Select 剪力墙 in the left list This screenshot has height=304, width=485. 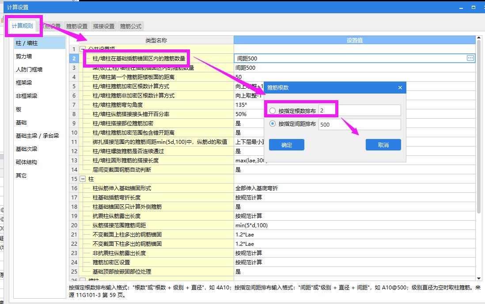point(40,56)
